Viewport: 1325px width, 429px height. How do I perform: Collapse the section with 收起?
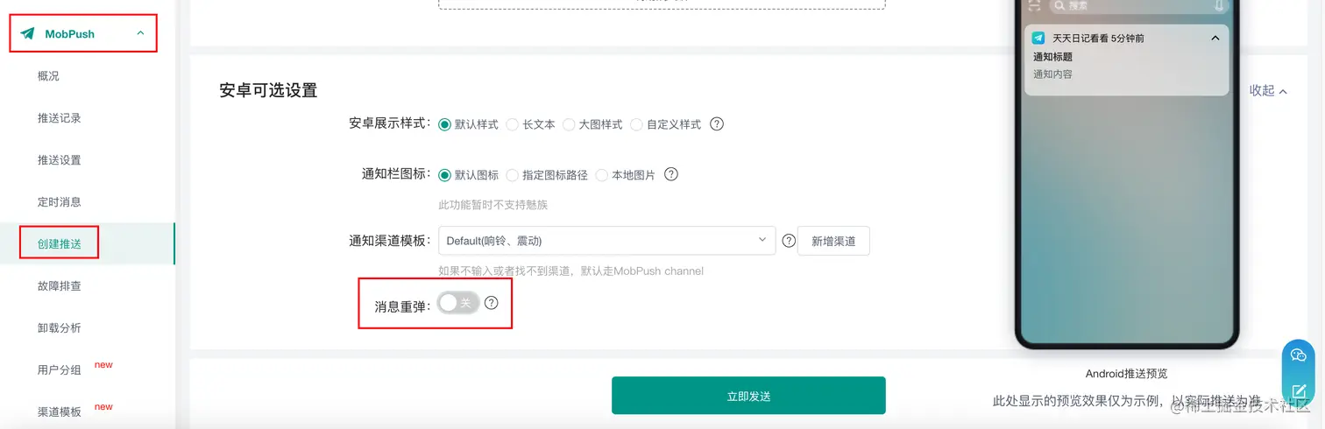point(1268,90)
